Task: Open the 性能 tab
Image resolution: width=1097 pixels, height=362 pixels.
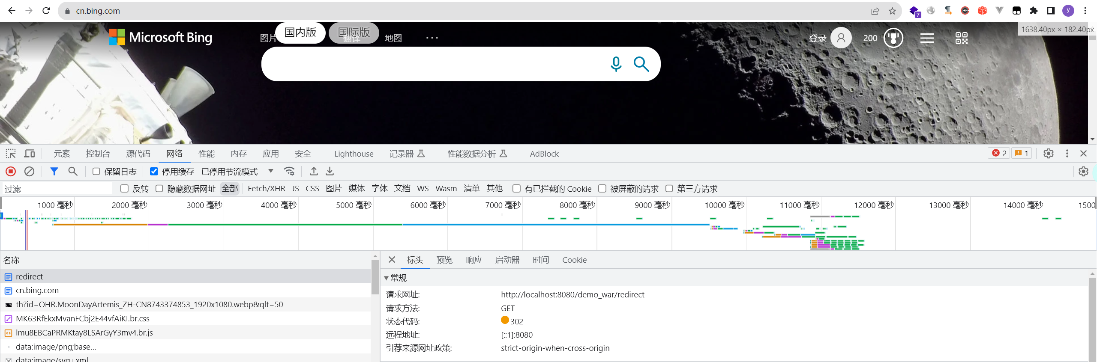Action: pyautogui.click(x=207, y=154)
